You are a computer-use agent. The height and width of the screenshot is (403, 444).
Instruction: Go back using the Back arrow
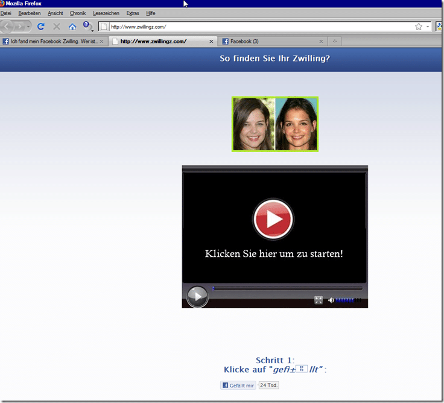point(7,27)
